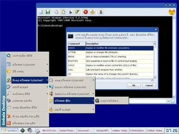The width and height of the screenshot is (179, 134).
Task: Open the dropdown arrow below the console
Action: 168,101
